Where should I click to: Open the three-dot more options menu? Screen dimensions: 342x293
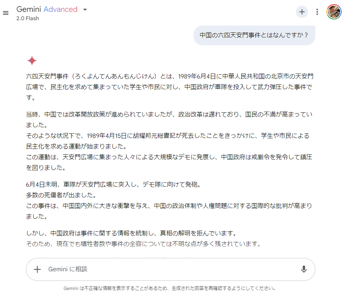click(317, 12)
